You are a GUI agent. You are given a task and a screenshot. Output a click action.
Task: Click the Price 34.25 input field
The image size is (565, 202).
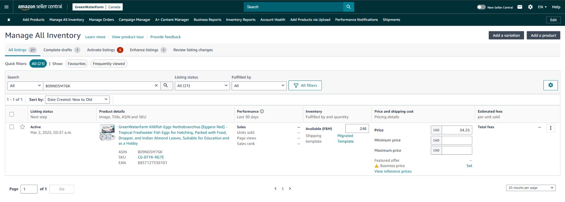pos(457,130)
